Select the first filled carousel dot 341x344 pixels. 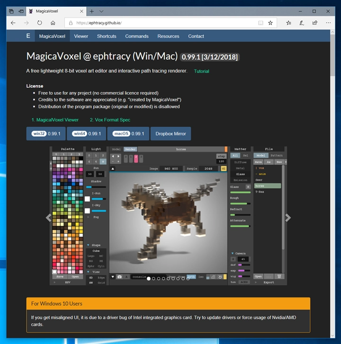point(149,279)
